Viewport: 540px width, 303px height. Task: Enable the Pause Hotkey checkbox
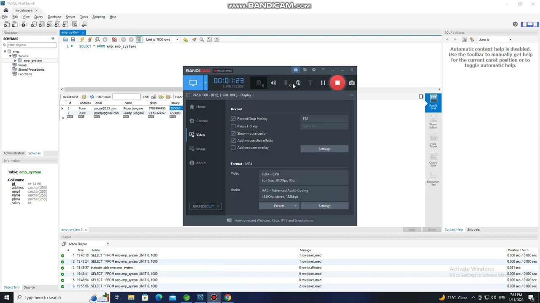tap(233, 126)
